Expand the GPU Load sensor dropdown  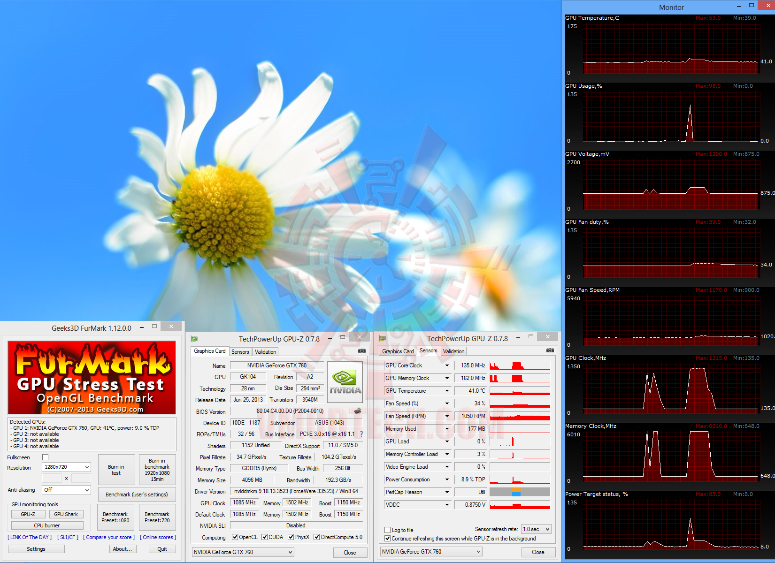click(x=447, y=441)
